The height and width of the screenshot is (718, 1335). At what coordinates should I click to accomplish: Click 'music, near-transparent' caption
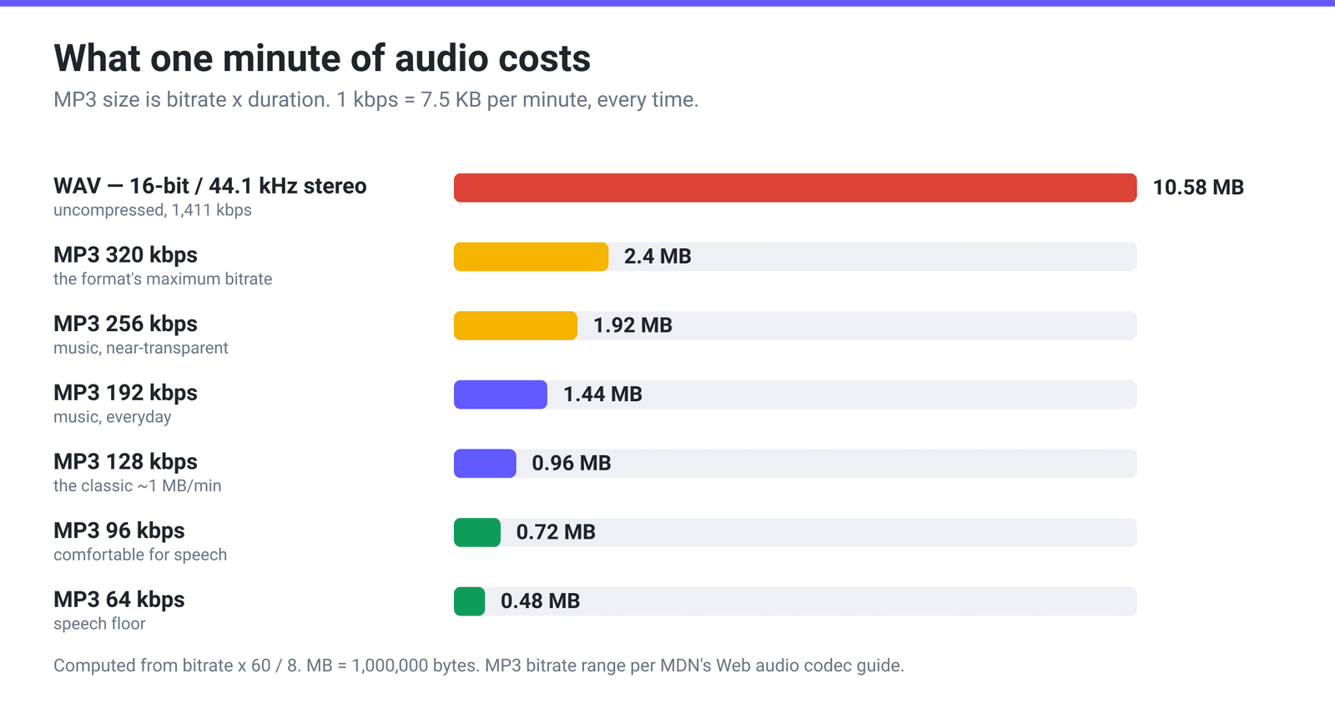pyautogui.click(x=141, y=349)
